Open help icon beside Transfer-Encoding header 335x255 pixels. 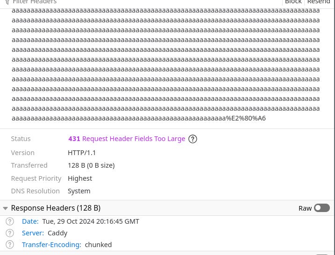[x=10, y=245]
